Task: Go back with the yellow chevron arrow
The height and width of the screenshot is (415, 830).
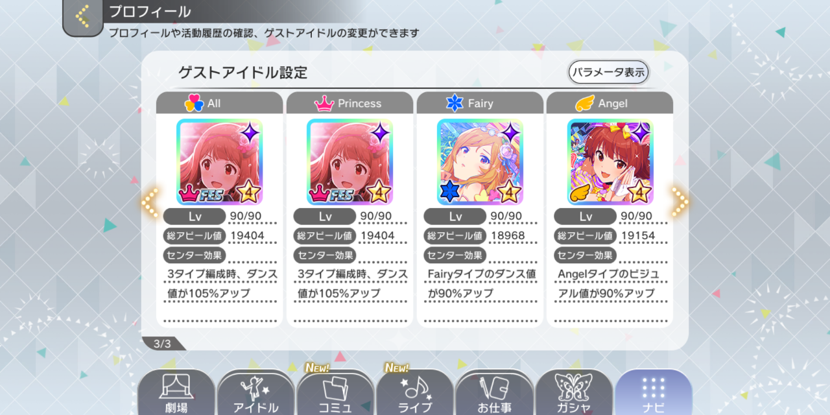Action: [83, 16]
